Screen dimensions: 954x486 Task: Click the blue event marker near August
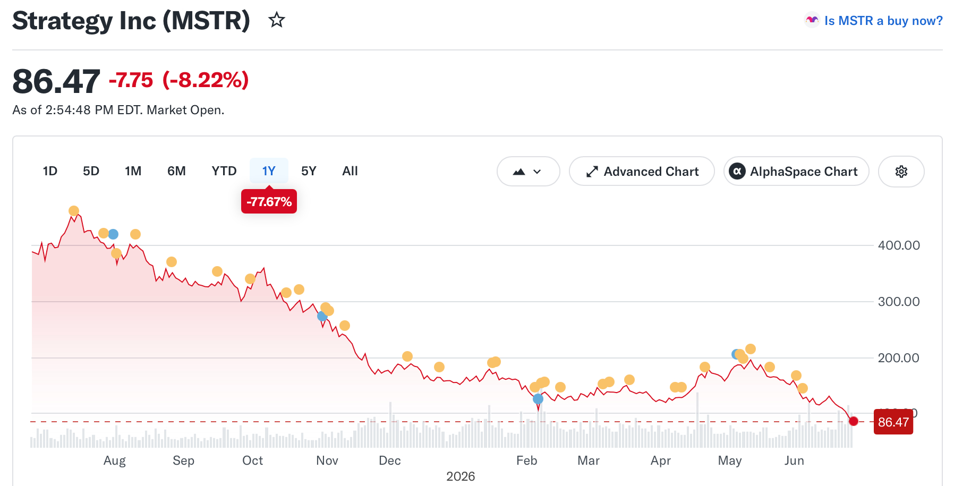(113, 234)
